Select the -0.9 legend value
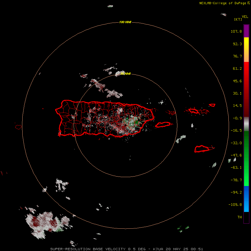This screenshot has width=251, height=251. click(x=237, y=118)
